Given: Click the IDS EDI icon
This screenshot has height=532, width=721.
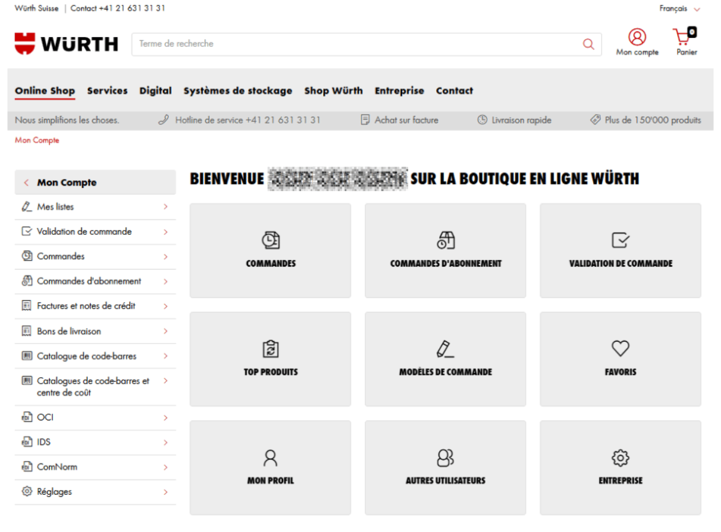Looking at the screenshot, I should [26, 442].
